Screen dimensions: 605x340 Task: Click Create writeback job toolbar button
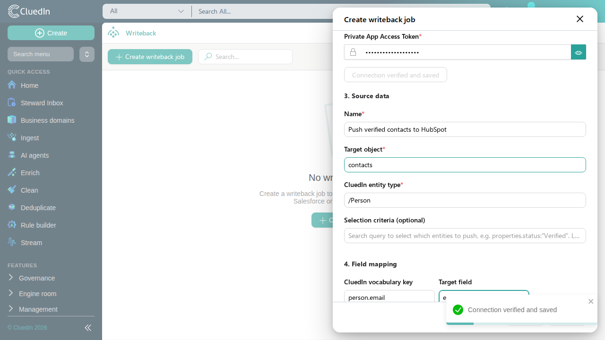coord(150,57)
